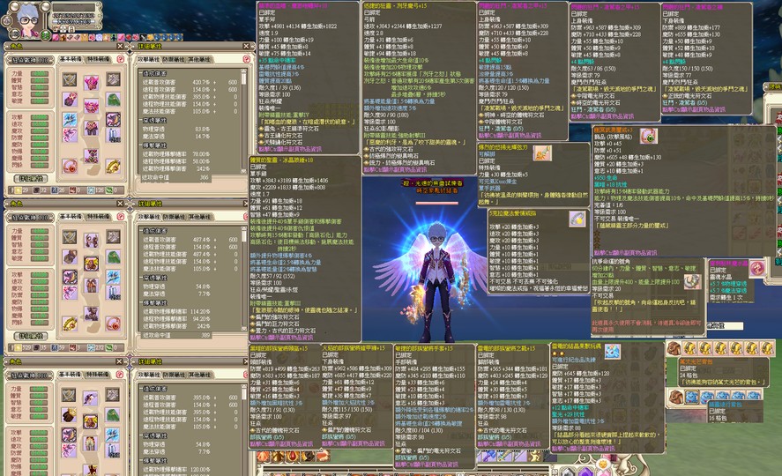Open 其他屬性 tab in topmost detail window

pos(199,58)
